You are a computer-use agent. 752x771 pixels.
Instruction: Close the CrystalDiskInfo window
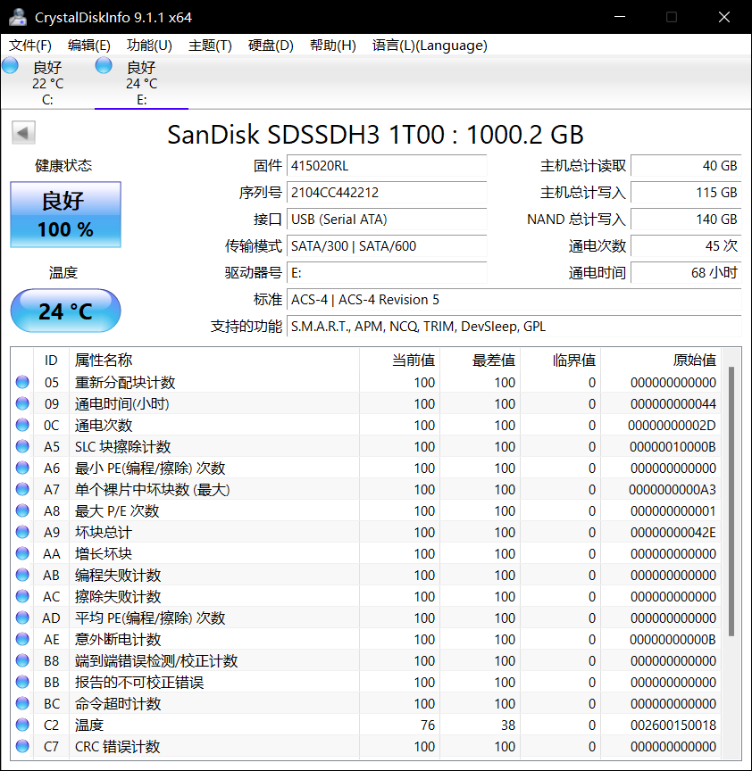pyautogui.click(x=724, y=17)
